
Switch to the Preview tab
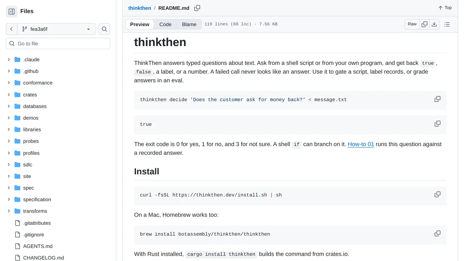pos(140,24)
